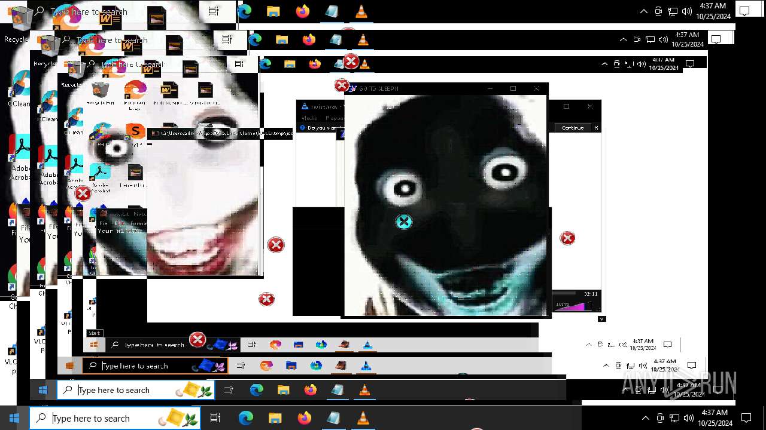The height and width of the screenshot is (430, 766).
Task: Maximize the VLC media player window
Action: [x=566, y=106]
